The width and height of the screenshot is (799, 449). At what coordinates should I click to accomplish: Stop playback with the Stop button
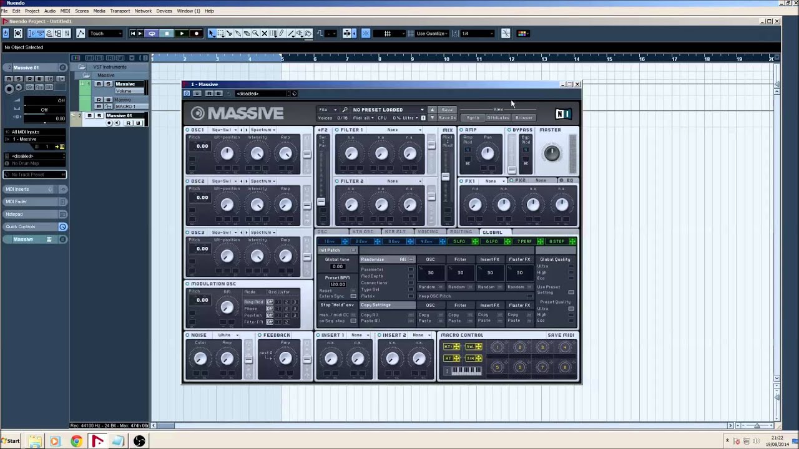[167, 34]
